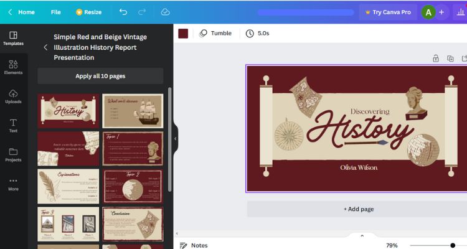Select the quote page template thumbnail
467x249 pixels.
[x=68, y=149]
